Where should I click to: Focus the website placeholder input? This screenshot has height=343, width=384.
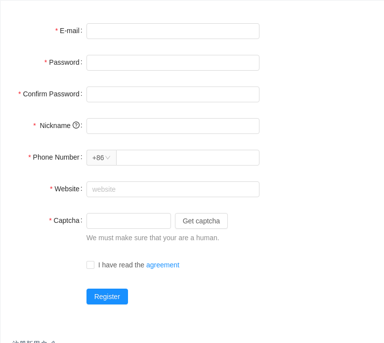(173, 189)
